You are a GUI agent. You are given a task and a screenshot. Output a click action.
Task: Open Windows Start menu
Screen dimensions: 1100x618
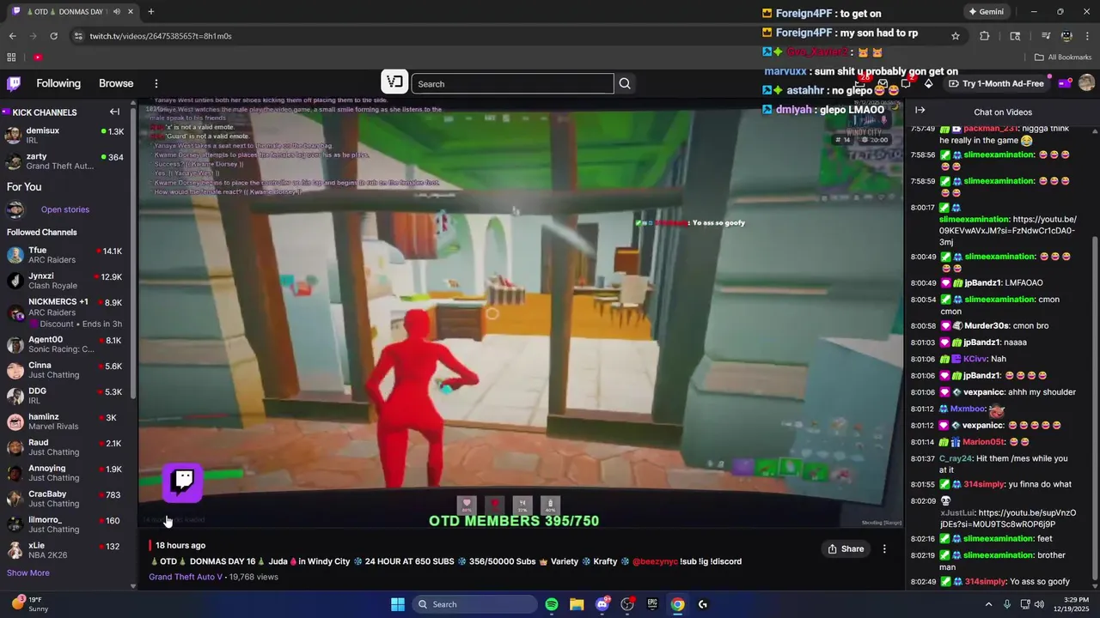(397, 604)
